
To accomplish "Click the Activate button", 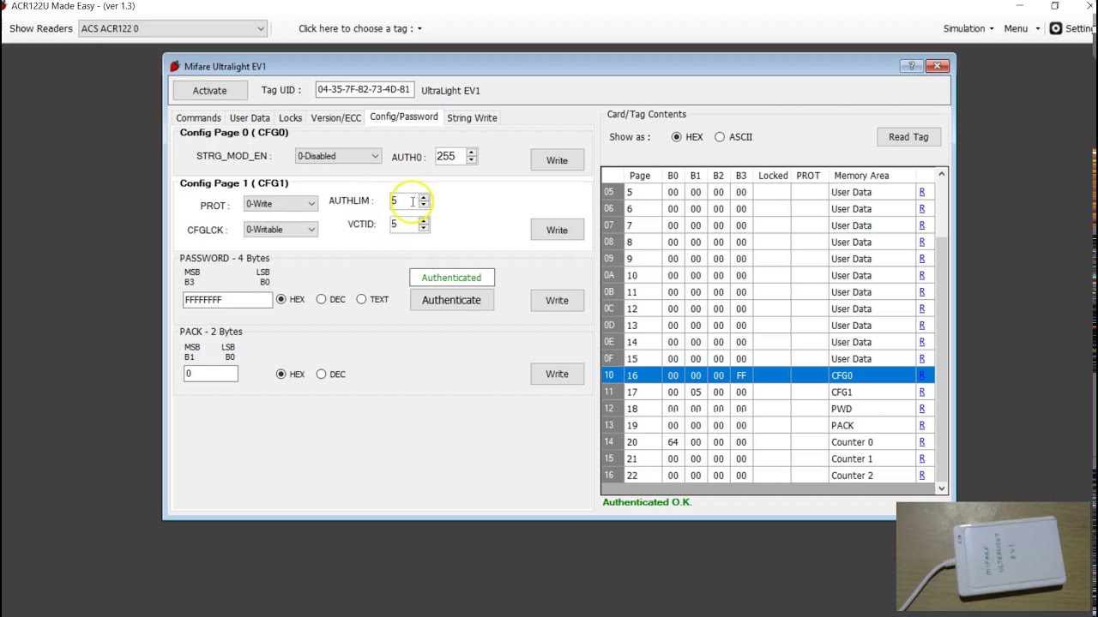I will 209,91.
